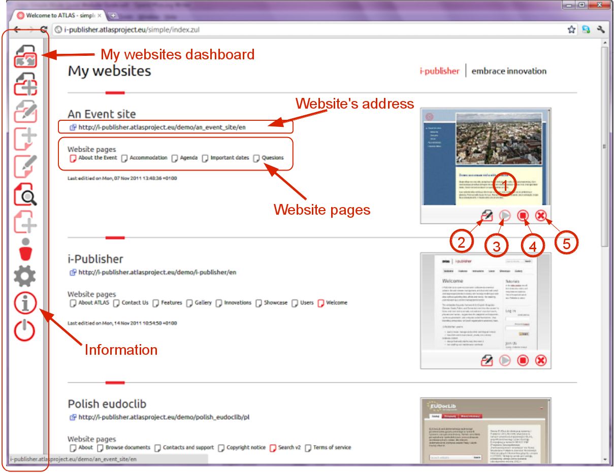
Task: Edit the An Event site website
Action: coord(487,216)
